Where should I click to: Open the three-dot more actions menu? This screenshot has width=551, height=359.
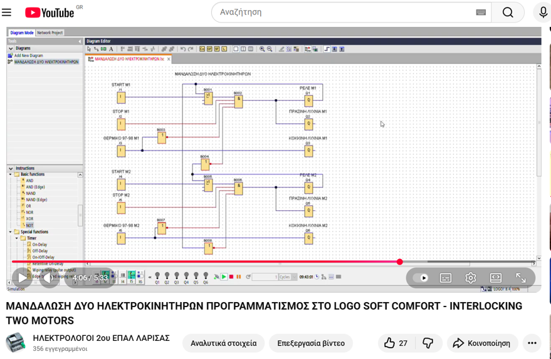click(532, 343)
